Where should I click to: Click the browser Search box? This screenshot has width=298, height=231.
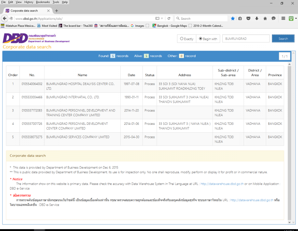(x=201, y=18)
